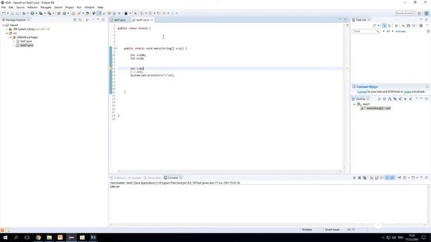Open the Run button dropdown arrow
Screen dimensions: 431x242
click(36, 13)
